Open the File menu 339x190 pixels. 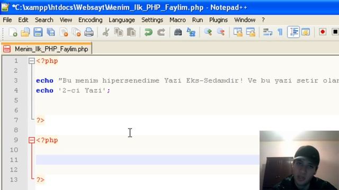pyautogui.click(x=7, y=20)
